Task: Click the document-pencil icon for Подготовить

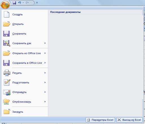Action: pyautogui.click(x=7, y=82)
